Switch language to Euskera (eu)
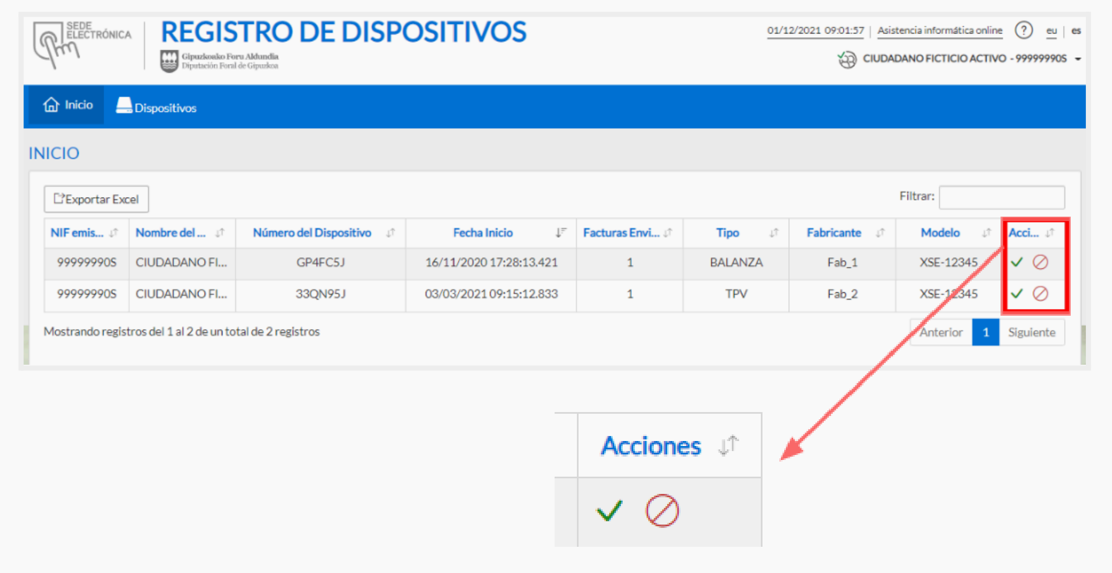The image size is (1112, 573). (x=1051, y=31)
